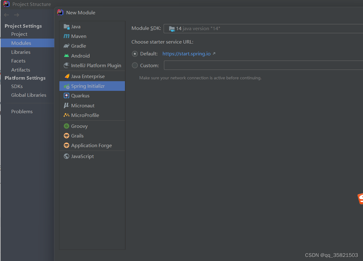
Task: Open the Module SDK dropdown
Action: 263,29
